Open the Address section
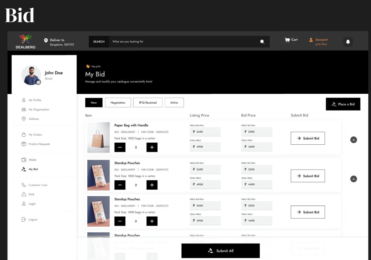 30,119
